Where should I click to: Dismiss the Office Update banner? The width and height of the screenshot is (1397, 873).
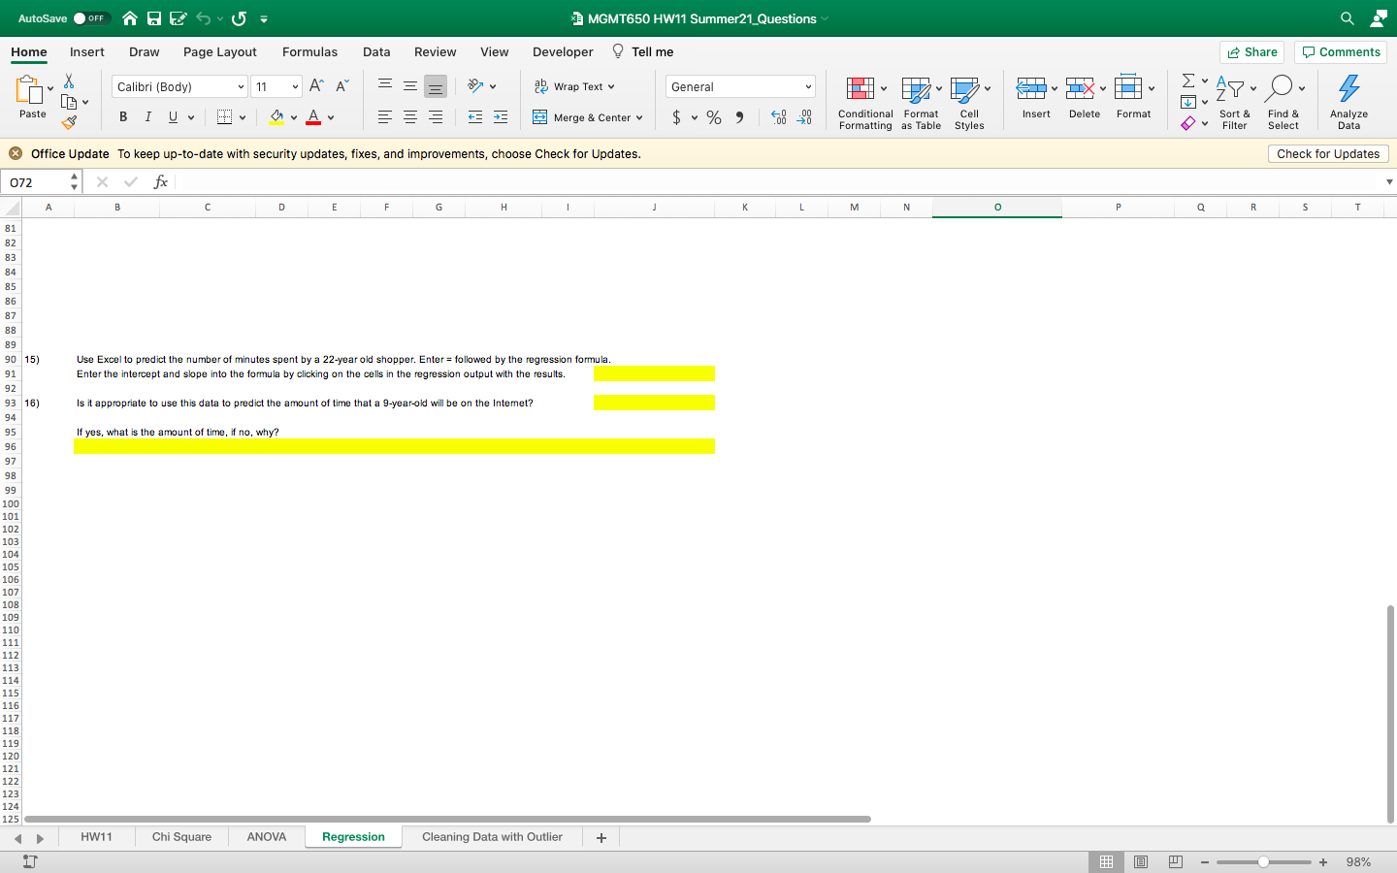click(x=16, y=153)
